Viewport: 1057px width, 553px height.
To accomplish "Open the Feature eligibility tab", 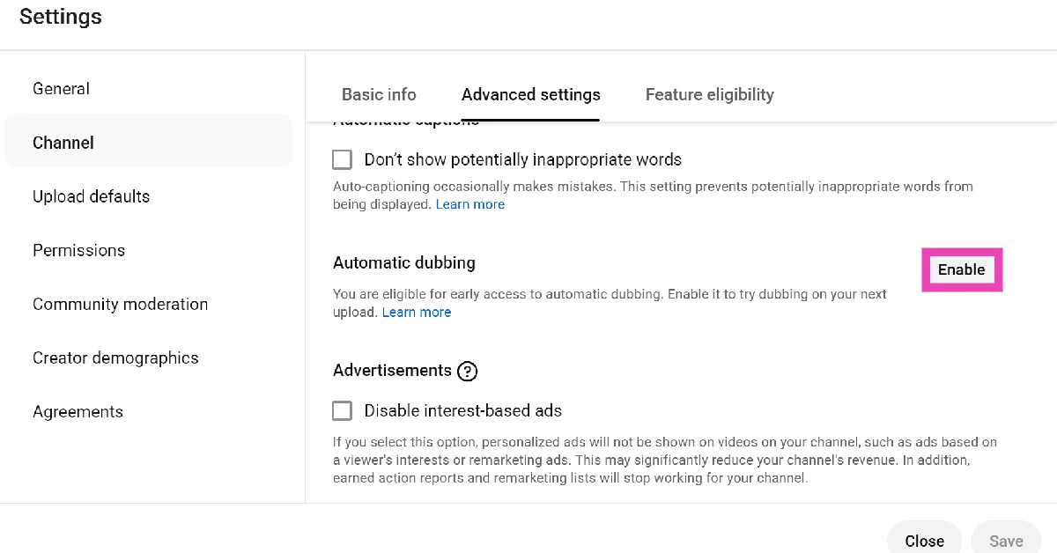I will click(709, 94).
